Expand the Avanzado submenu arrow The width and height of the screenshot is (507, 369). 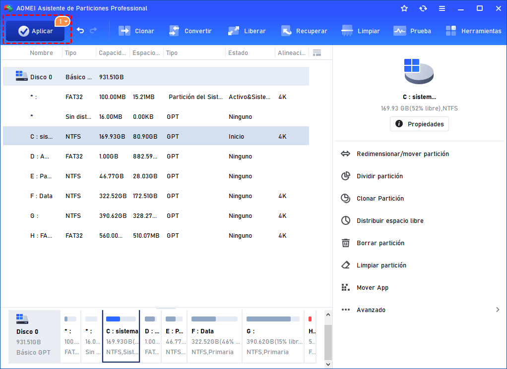coord(498,310)
